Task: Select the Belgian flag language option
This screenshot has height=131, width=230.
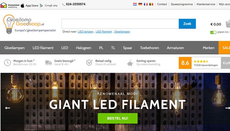Action: (x=151, y=4)
